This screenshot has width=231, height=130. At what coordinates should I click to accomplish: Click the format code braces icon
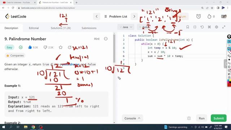(195, 27)
